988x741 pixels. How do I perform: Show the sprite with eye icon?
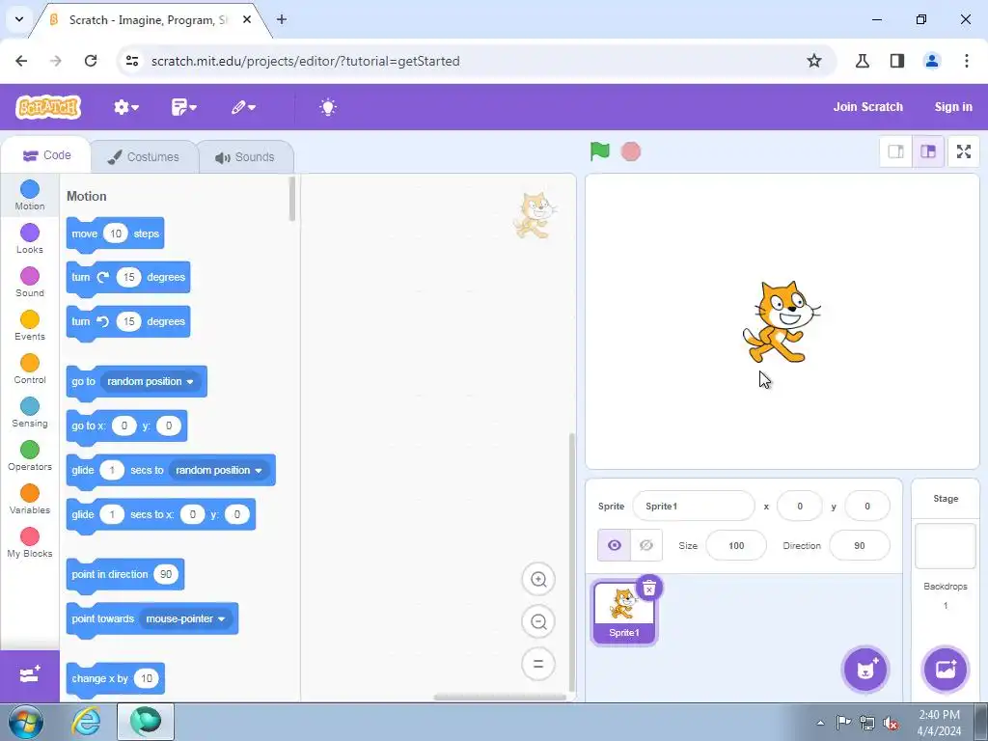coord(614,545)
